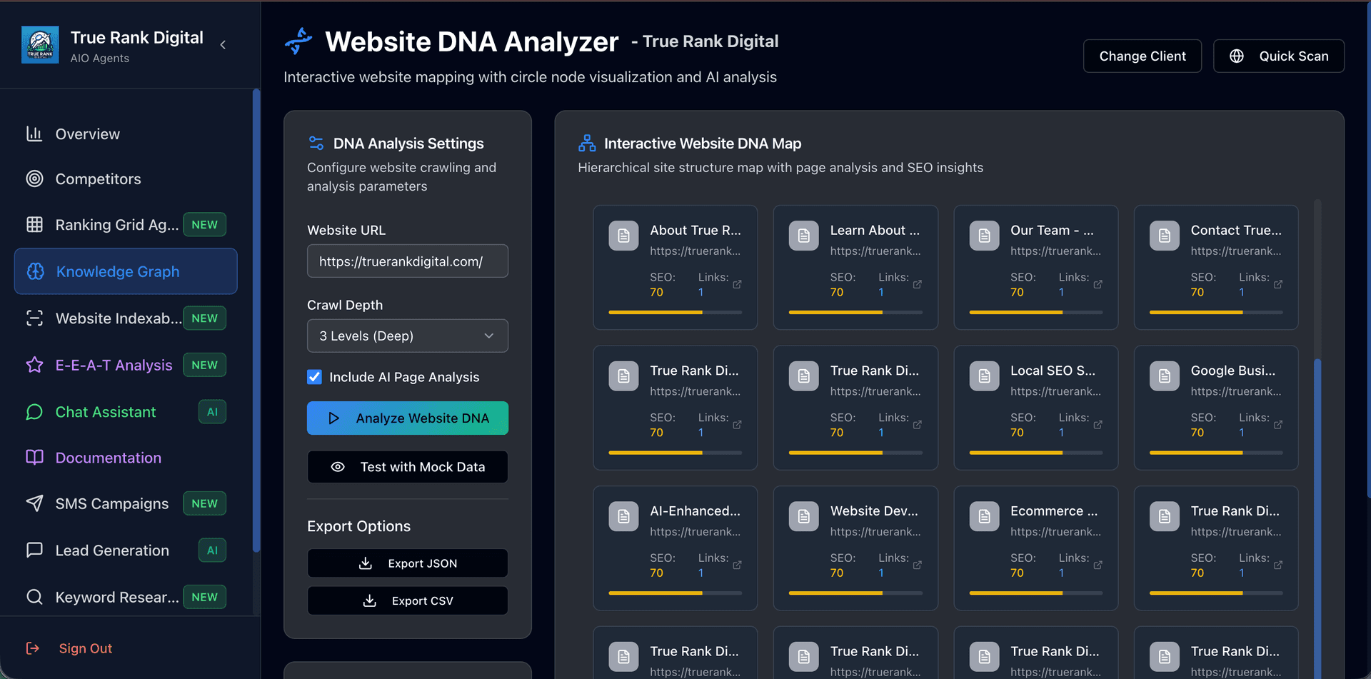The width and height of the screenshot is (1371, 679).
Task: Open external link icon on Website Dev... card
Action: point(917,565)
